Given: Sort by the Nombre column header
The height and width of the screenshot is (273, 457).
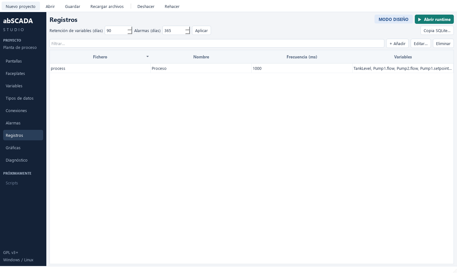Looking at the screenshot, I should tap(201, 57).
